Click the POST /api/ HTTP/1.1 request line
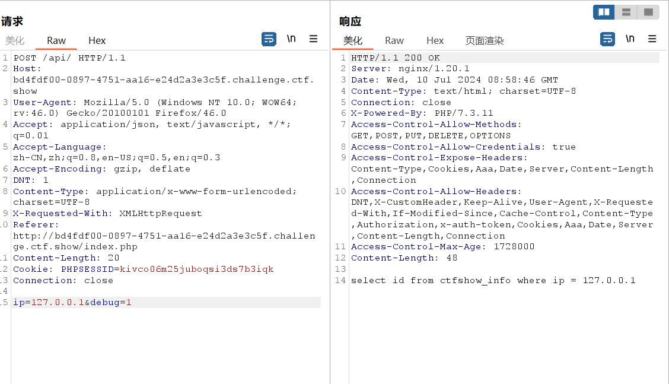Image resolution: width=669 pixels, height=384 pixels. click(69, 58)
